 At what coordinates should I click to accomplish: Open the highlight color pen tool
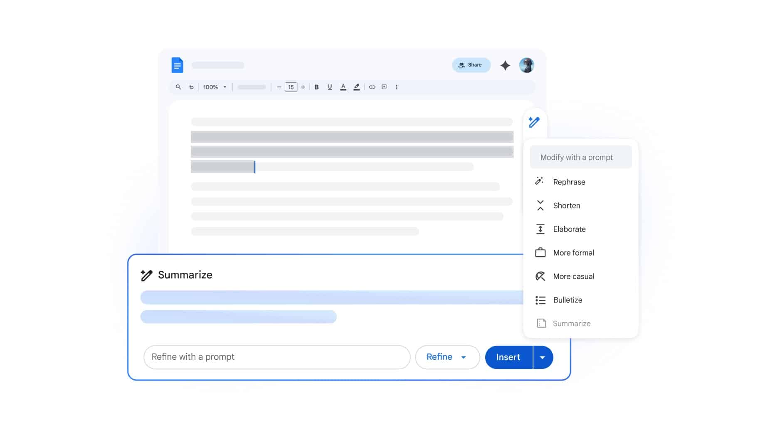(x=356, y=87)
